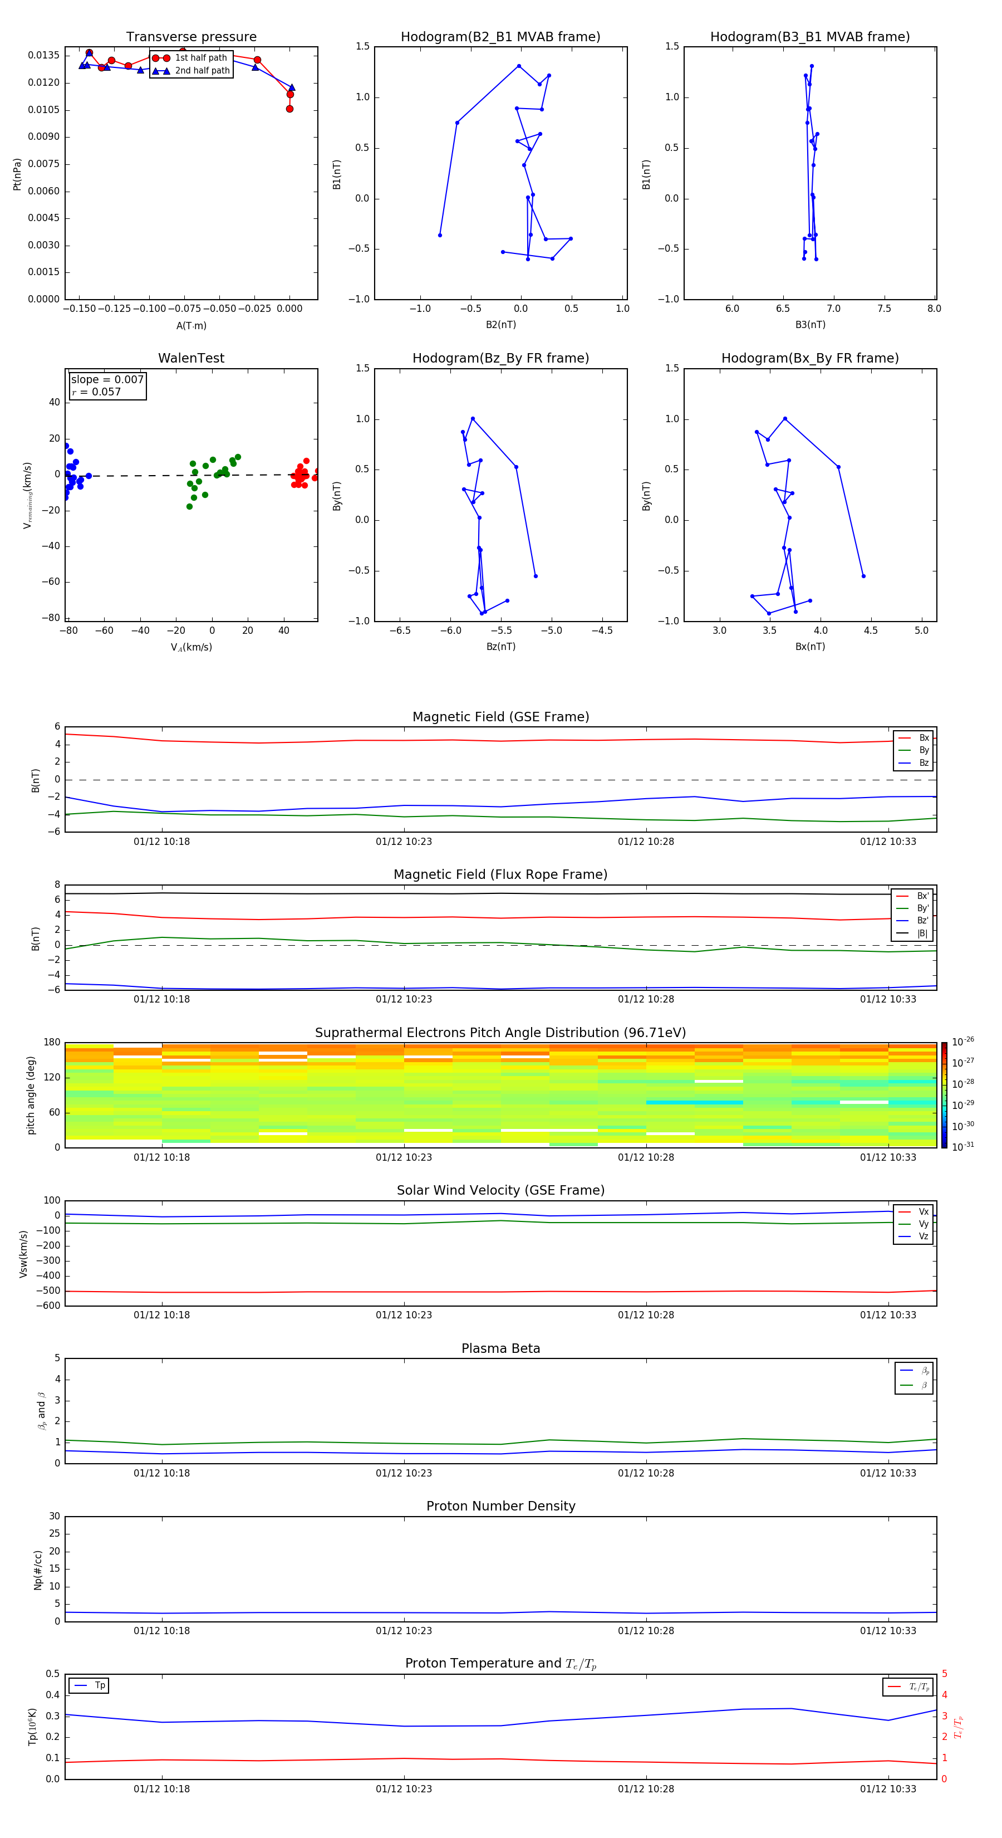The width and height of the screenshot is (1002, 1838).
Task: Click the "Proton Temperature and Te/Tp" title
Action: tap(500, 1664)
